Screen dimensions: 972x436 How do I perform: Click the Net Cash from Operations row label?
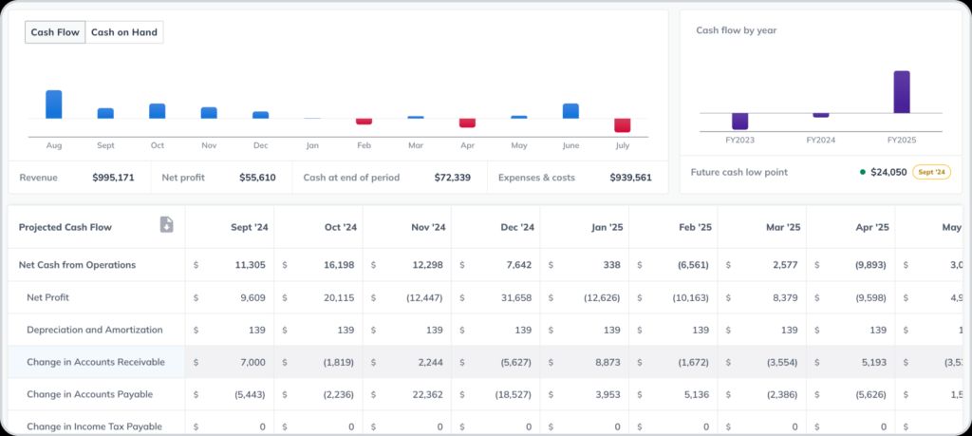click(x=77, y=265)
